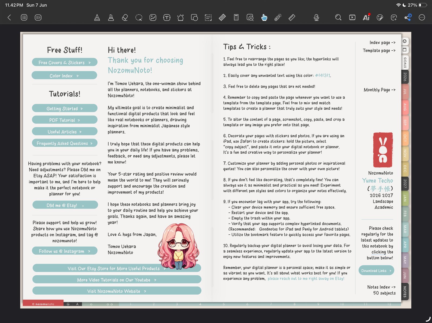Go to the APR month tab
432x323 pixels.
[x=405, y=244]
